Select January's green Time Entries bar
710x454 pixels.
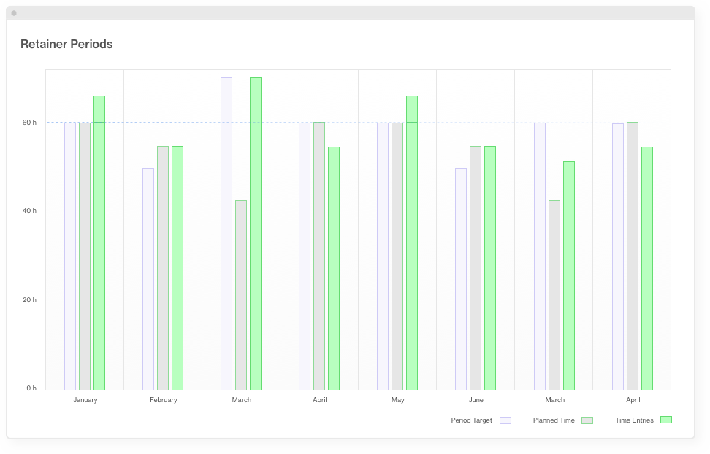[99, 243]
